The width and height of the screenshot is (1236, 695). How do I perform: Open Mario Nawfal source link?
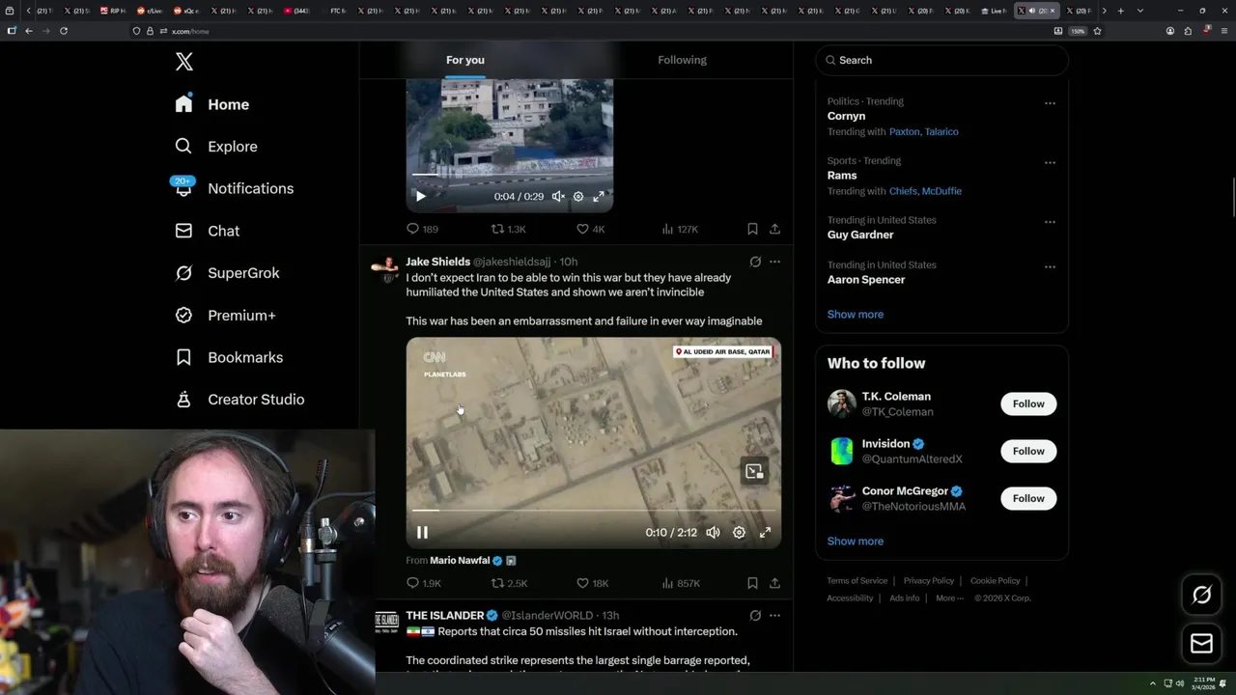pos(460,560)
